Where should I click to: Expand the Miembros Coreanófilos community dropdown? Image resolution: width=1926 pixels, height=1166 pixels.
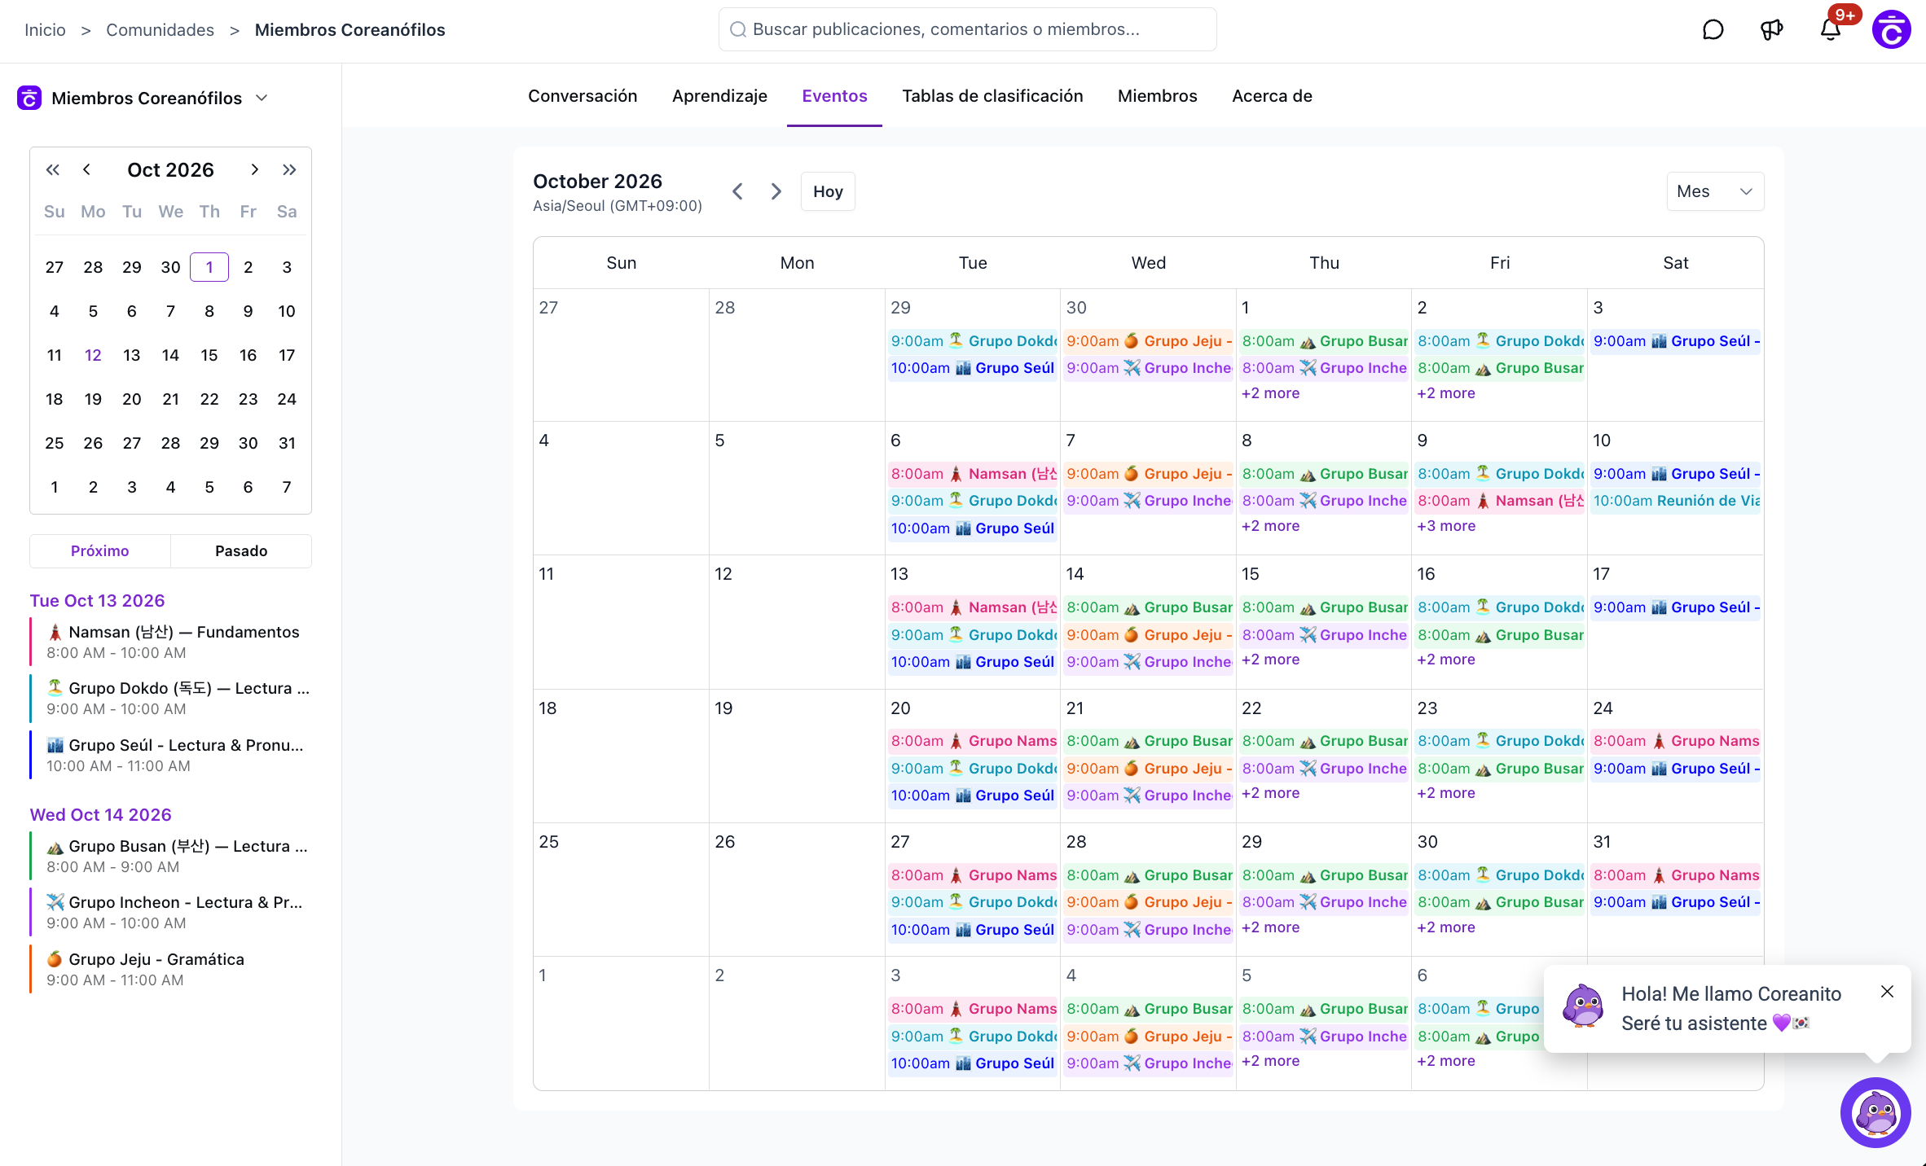coord(262,98)
